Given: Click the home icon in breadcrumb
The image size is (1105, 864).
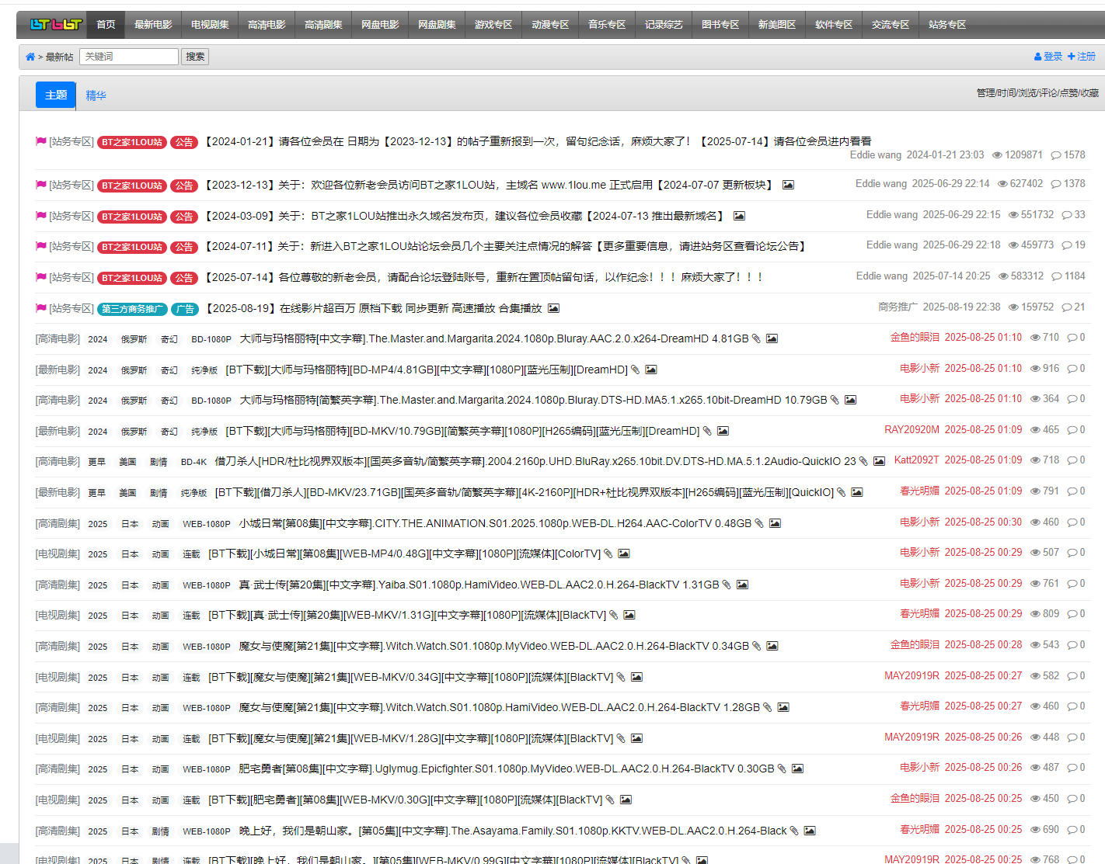Looking at the screenshot, I should click(x=30, y=57).
